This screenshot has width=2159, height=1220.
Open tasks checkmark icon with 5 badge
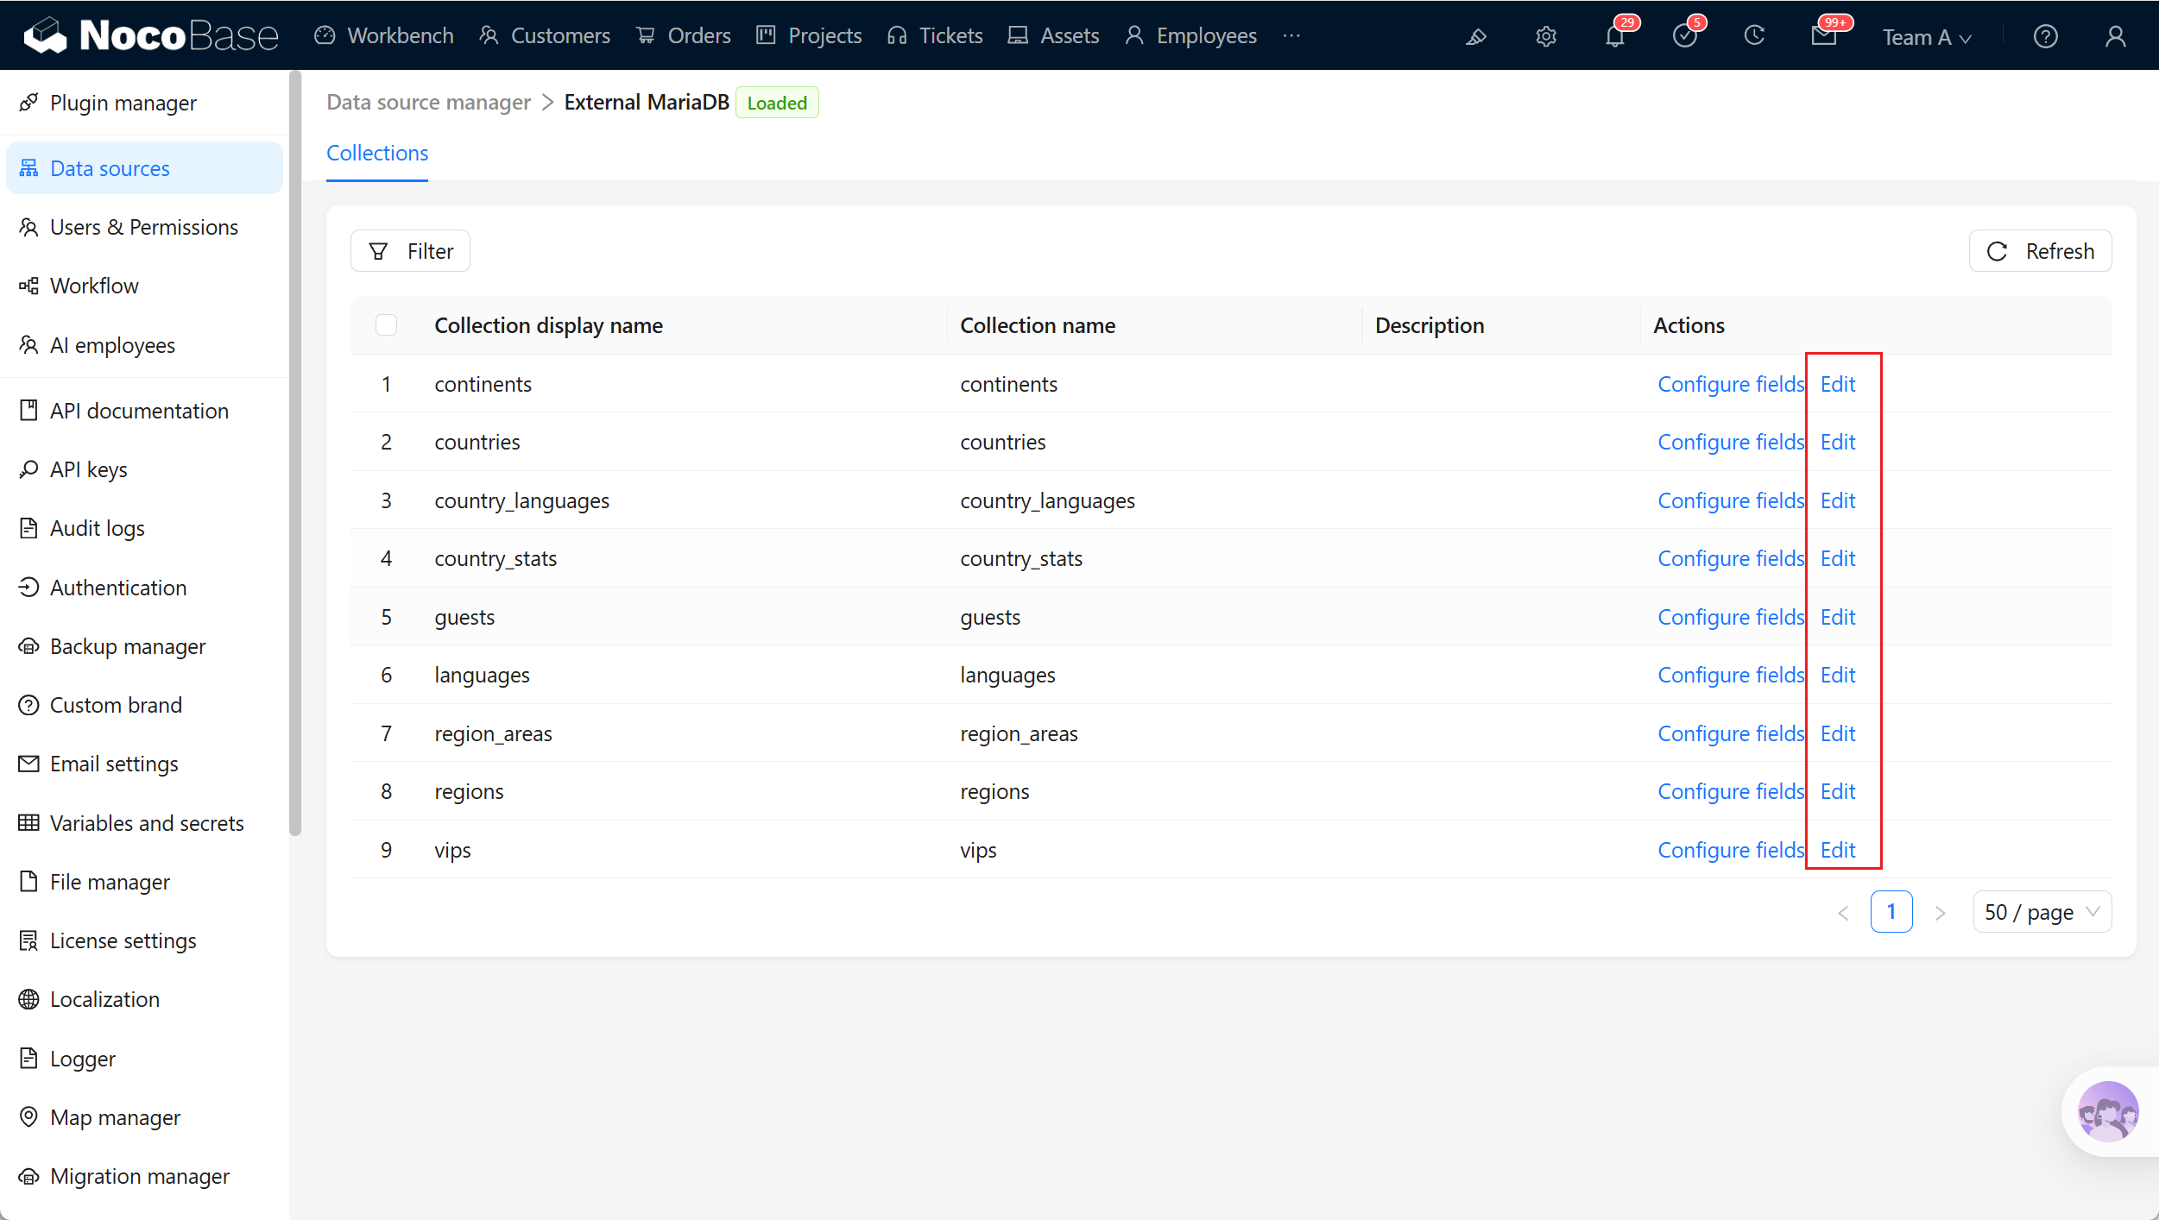point(1685,36)
